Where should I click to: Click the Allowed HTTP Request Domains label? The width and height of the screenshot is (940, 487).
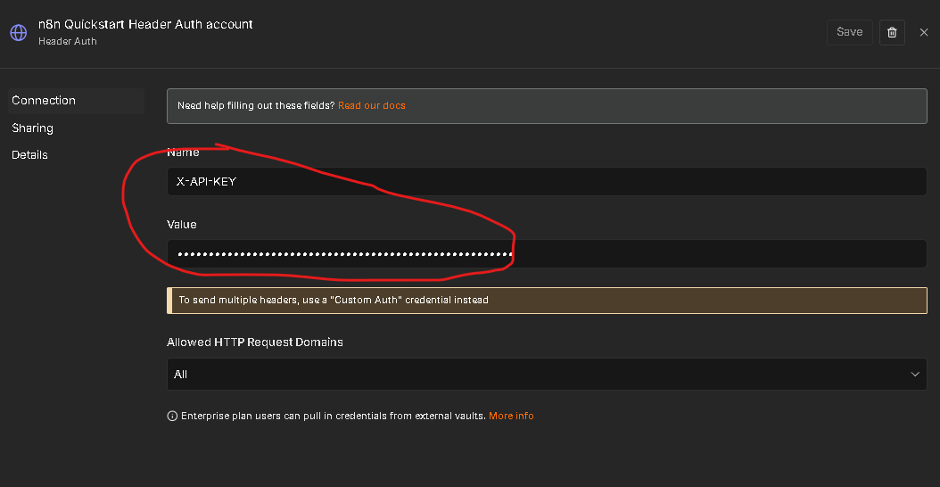tap(255, 343)
